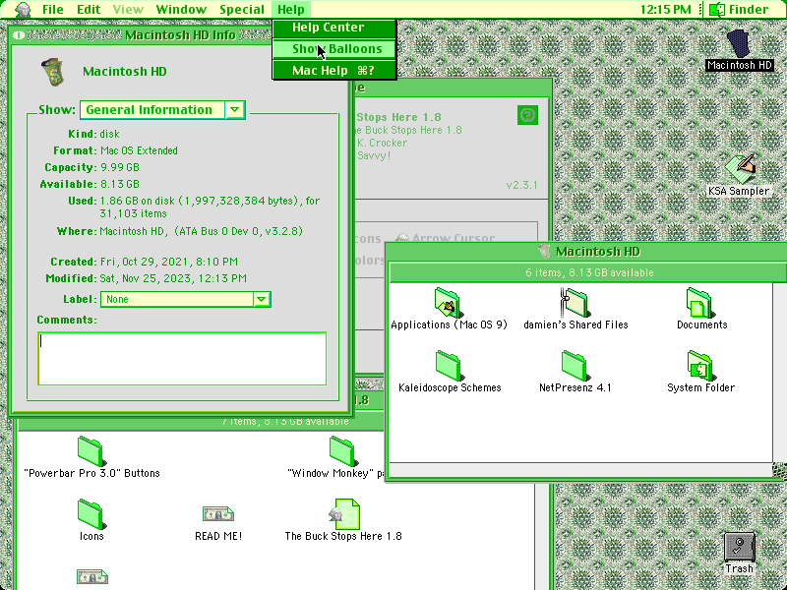This screenshot has width=787, height=590.
Task: Click the "Macintosh HD" name in Info window
Action: point(125,71)
